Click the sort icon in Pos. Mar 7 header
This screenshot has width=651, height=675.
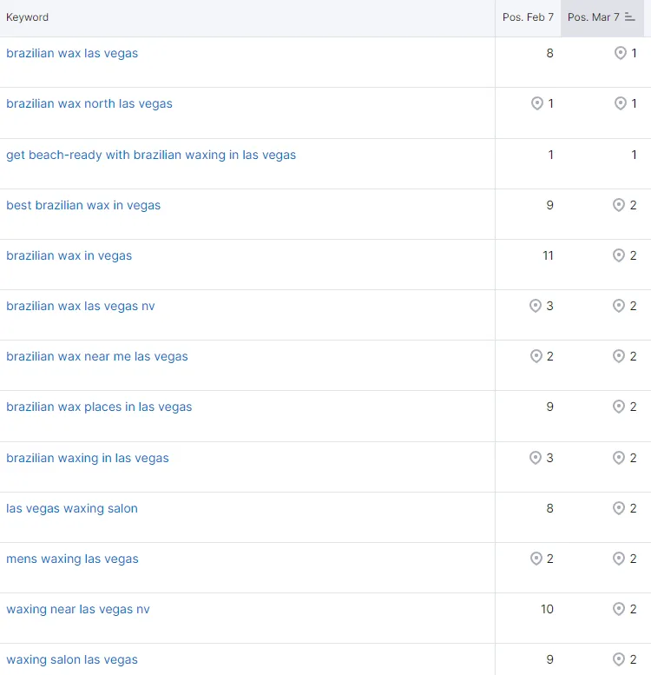coord(630,17)
